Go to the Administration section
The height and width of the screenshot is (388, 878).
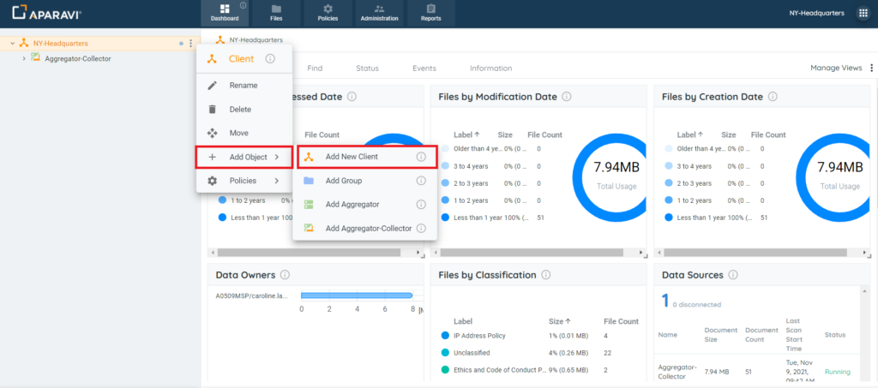378,13
